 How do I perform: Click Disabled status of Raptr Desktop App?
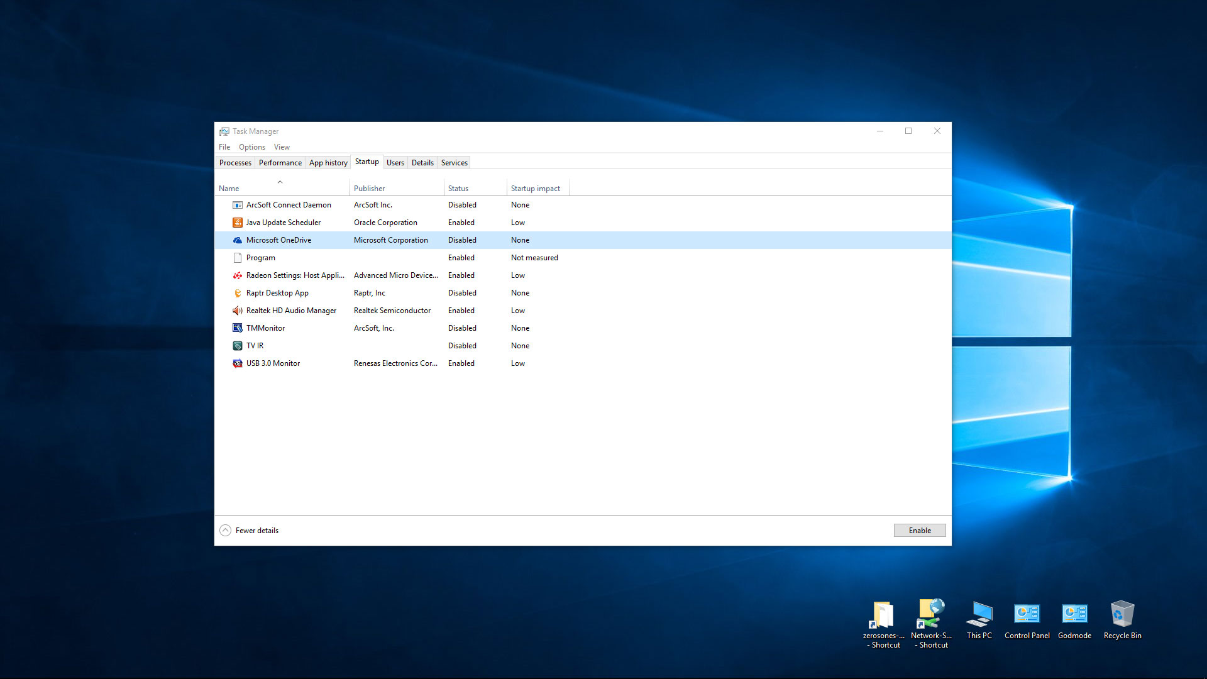tap(462, 293)
